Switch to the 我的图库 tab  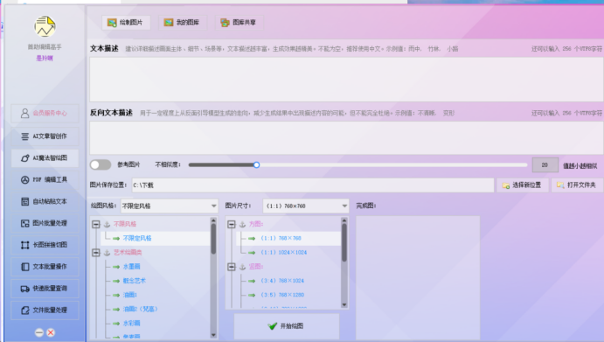click(182, 23)
